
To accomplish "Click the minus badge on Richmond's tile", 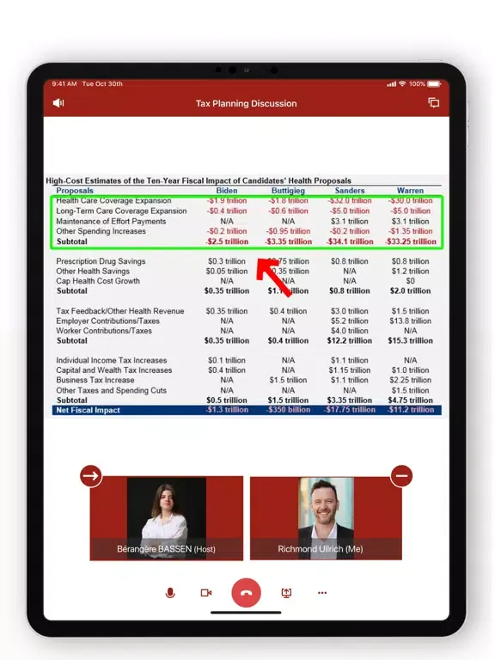I will point(401,475).
